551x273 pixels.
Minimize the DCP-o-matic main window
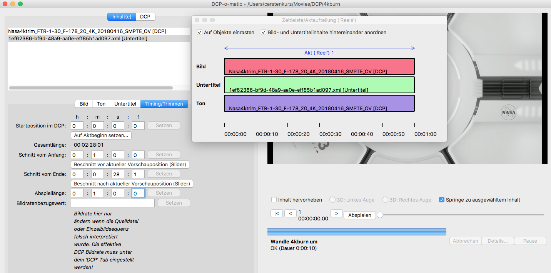[13, 4]
